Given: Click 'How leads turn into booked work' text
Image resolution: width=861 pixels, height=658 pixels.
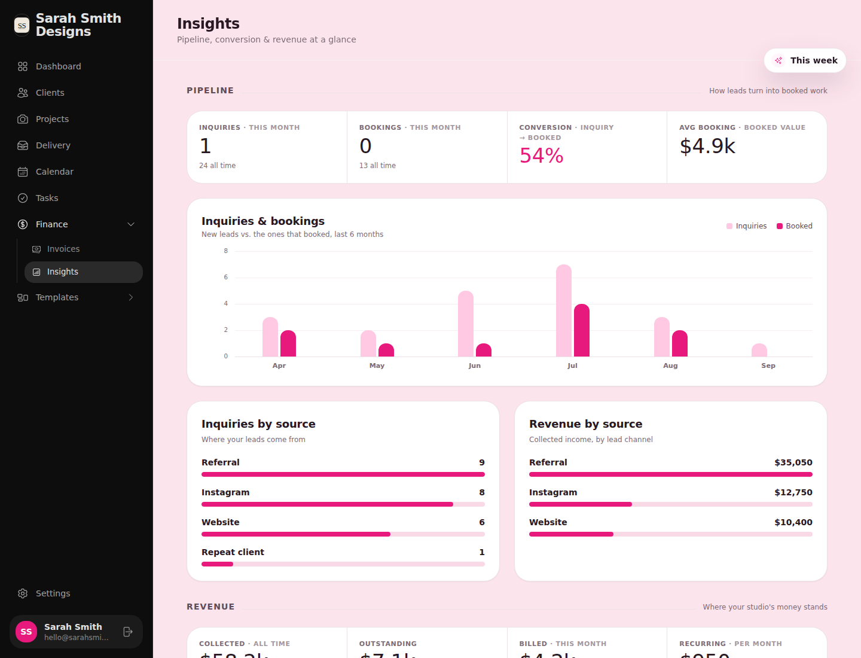Looking at the screenshot, I should click(768, 91).
